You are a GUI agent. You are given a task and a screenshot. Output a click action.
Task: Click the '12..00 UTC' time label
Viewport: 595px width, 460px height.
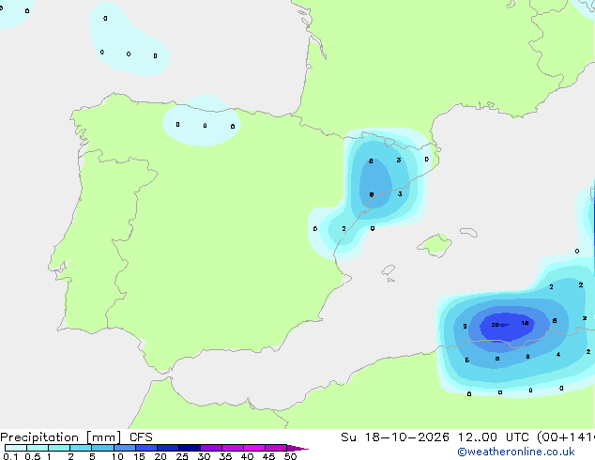tap(493, 437)
